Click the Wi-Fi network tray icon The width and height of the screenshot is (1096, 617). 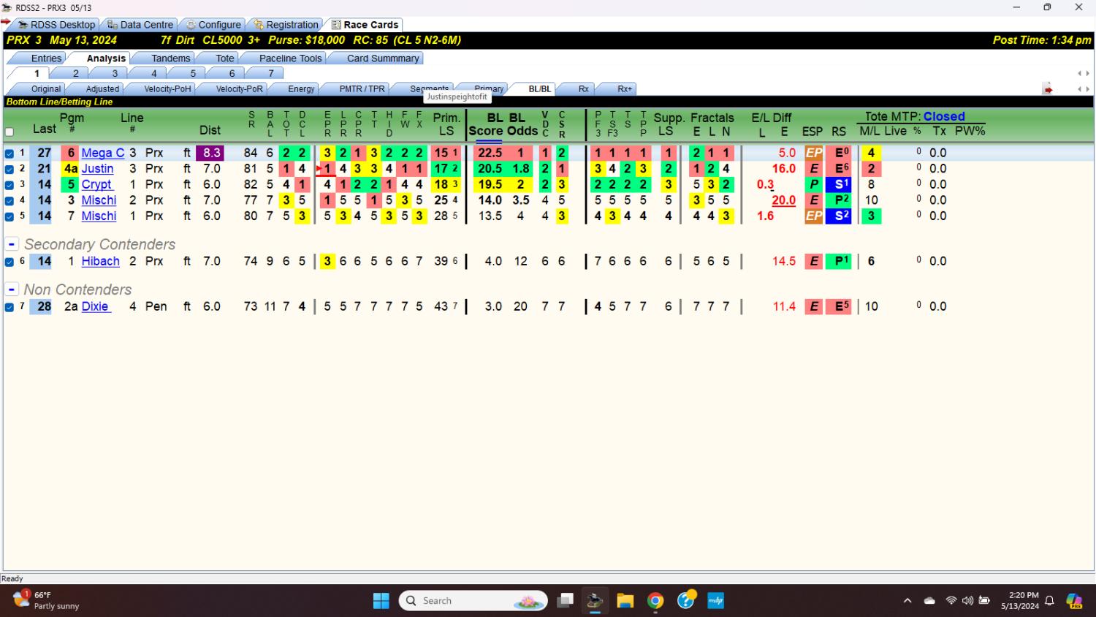(951, 601)
